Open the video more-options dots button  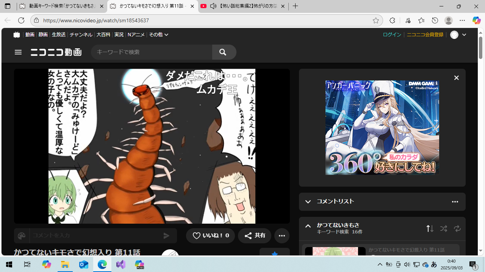point(282,236)
